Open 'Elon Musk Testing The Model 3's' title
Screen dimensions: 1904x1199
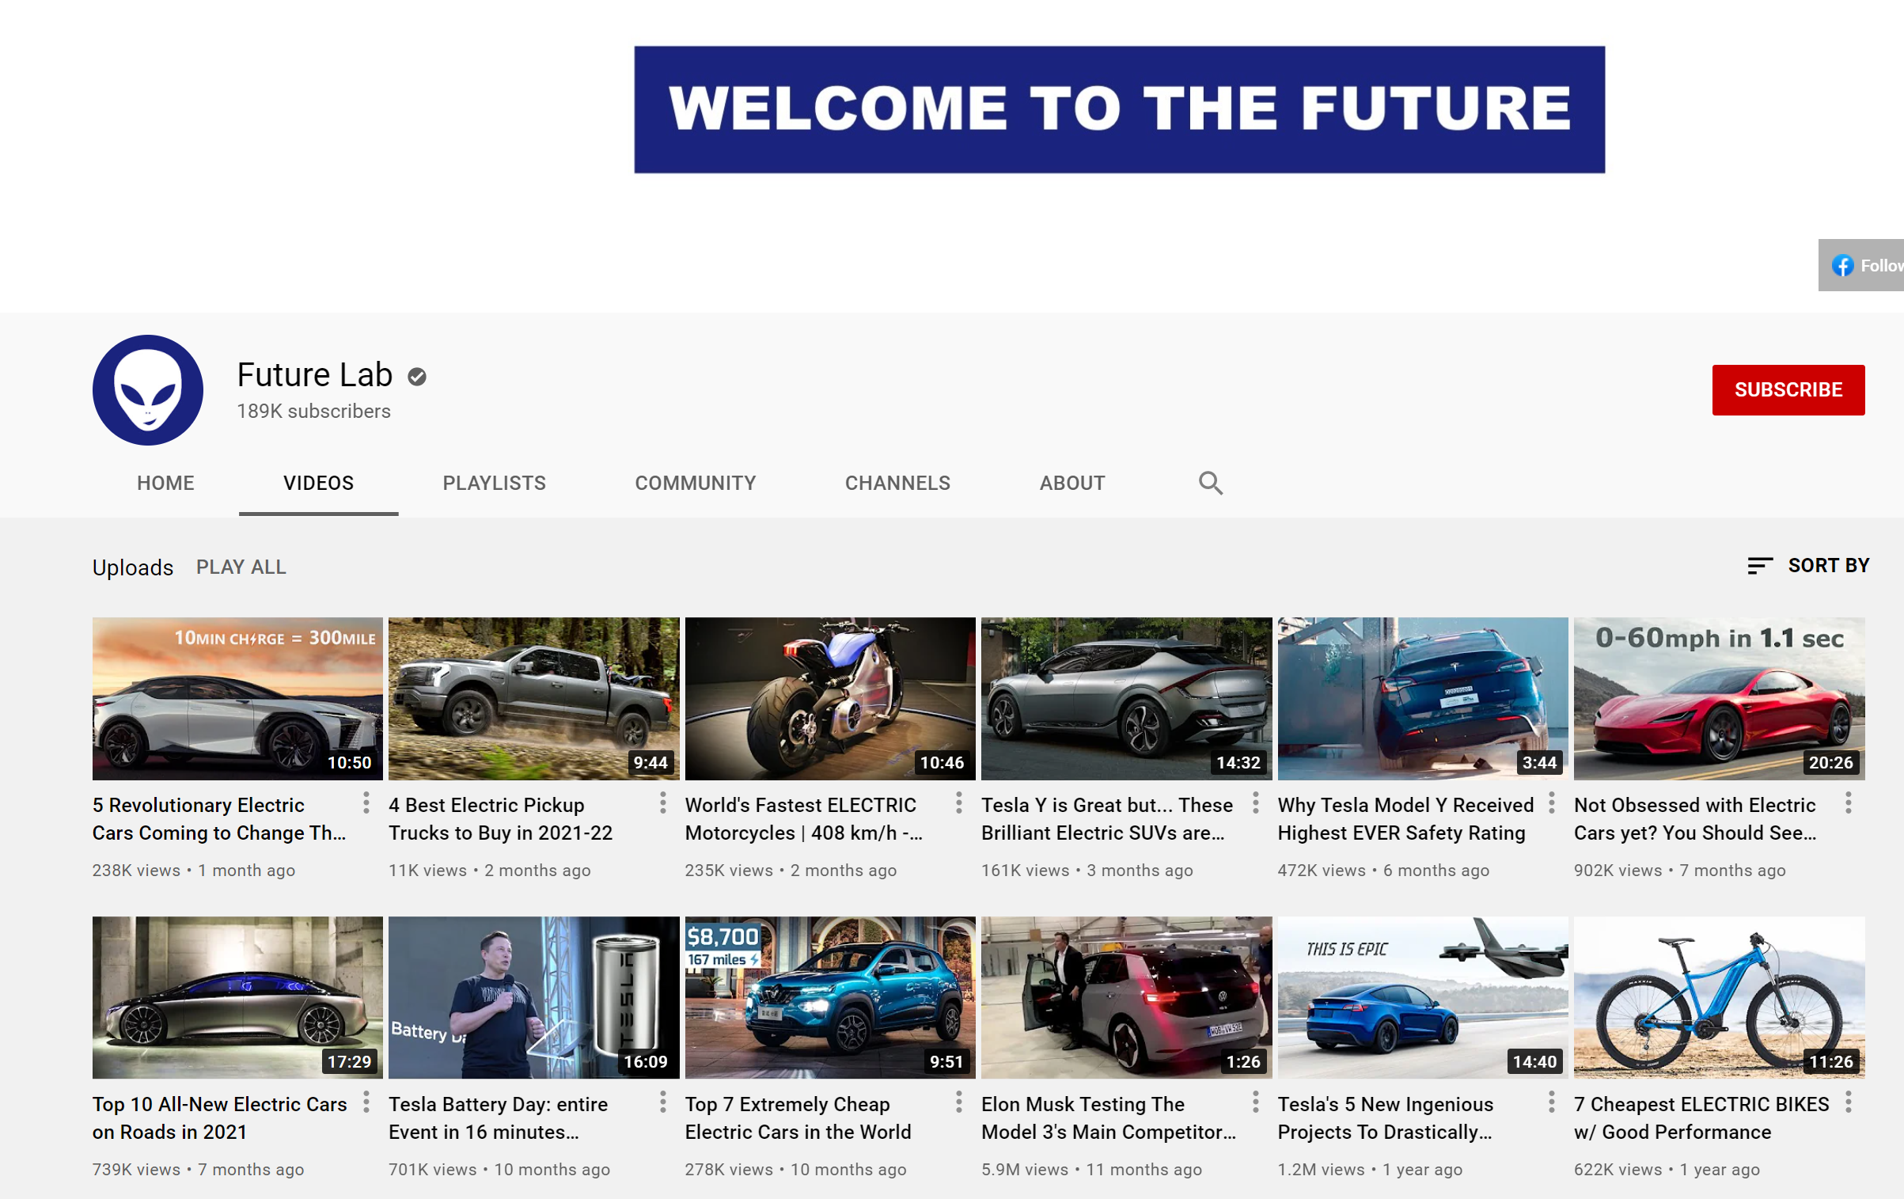1109,1118
